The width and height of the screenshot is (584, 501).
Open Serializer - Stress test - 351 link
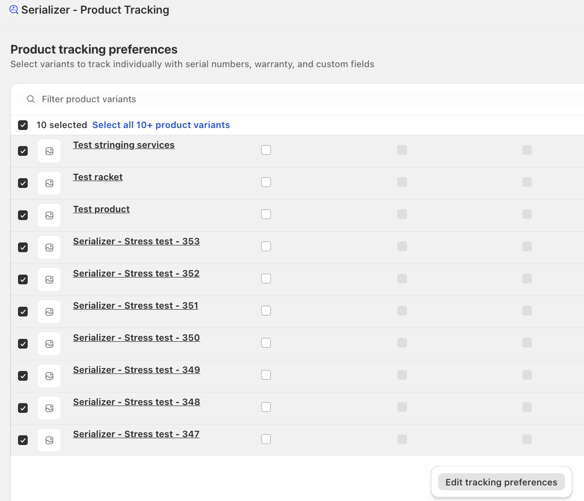point(136,306)
